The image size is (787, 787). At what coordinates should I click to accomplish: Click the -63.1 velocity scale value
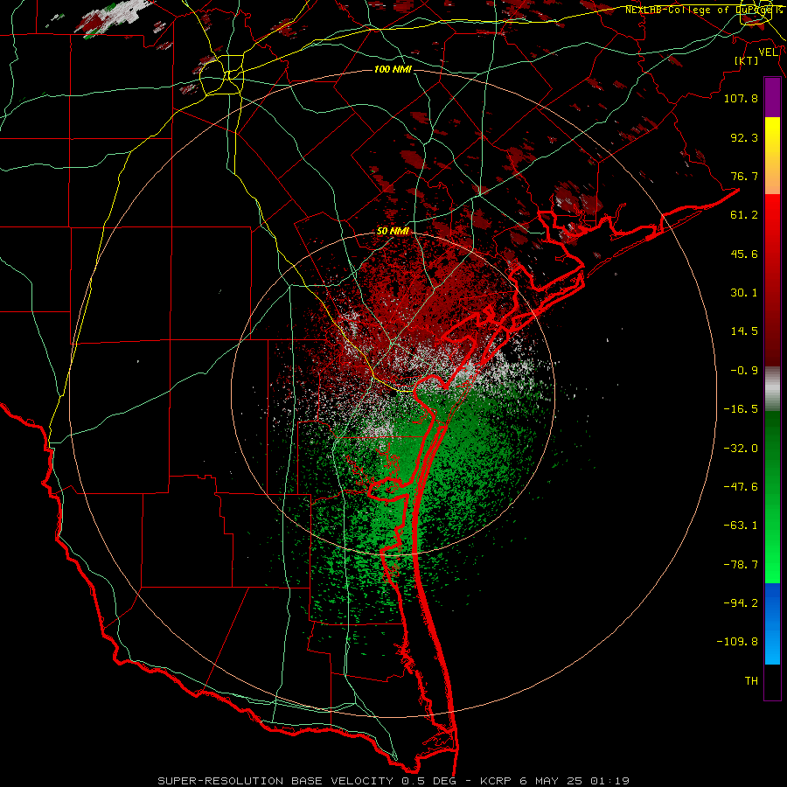(741, 526)
